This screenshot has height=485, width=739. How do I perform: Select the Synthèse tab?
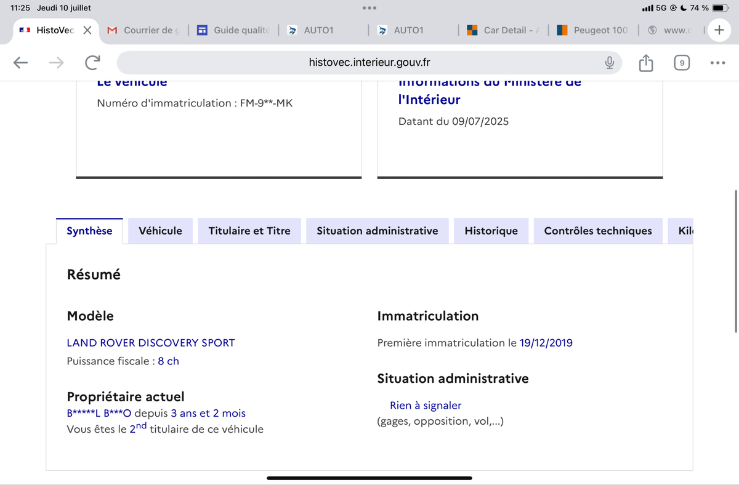(89, 231)
